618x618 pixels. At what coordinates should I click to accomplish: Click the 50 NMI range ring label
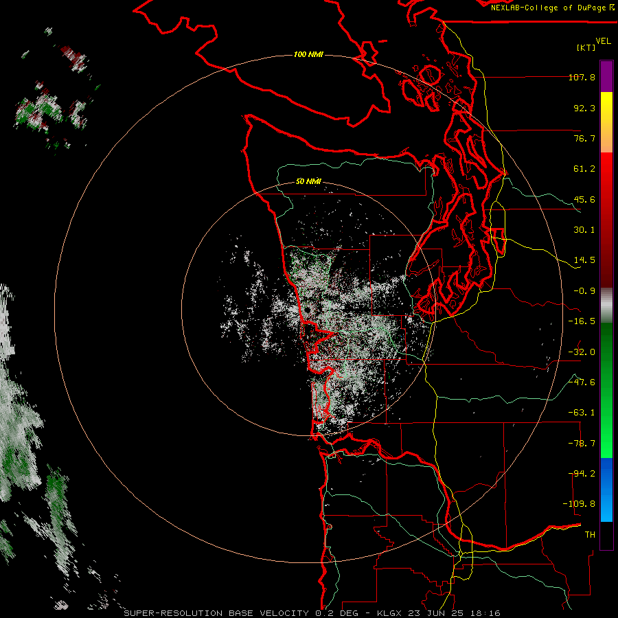tap(308, 181)
